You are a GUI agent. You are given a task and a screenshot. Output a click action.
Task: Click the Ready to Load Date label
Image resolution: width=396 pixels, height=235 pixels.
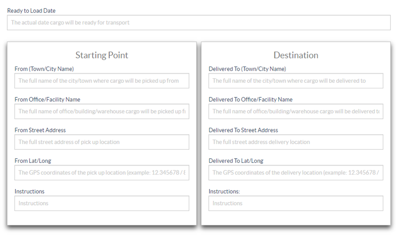point(31,11)
